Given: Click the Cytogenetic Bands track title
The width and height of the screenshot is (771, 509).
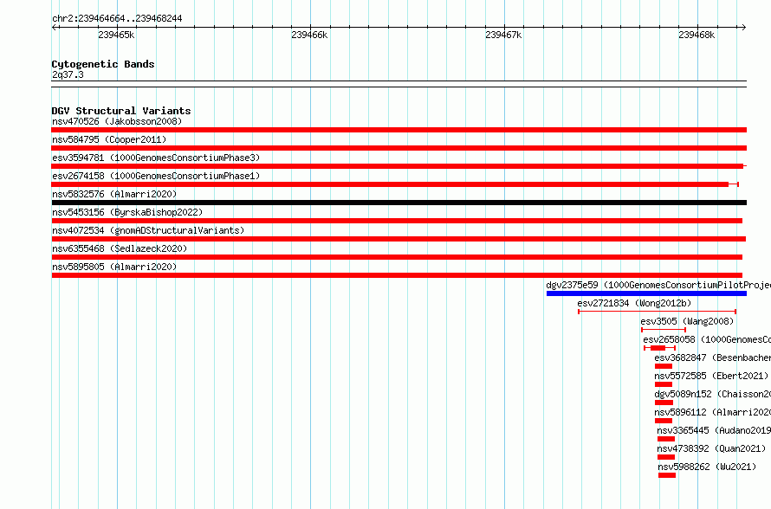Looking at the screenshot, I should click(x=103, y=64).
